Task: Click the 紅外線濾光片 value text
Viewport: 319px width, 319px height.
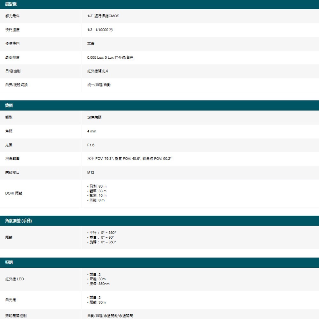Action: point(97,71)
